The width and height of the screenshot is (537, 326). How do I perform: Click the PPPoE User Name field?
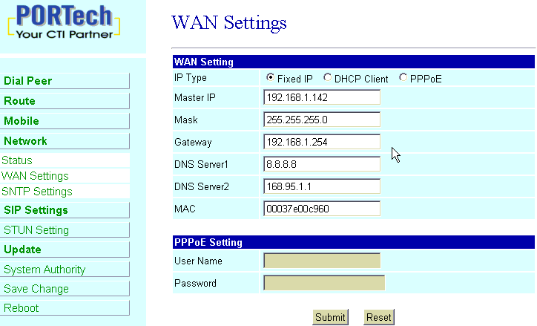pos(322,261)
